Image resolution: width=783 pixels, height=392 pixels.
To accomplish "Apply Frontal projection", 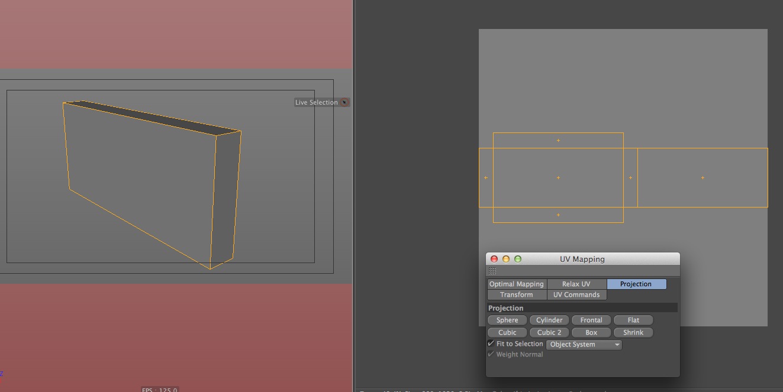I will (591, 320).
